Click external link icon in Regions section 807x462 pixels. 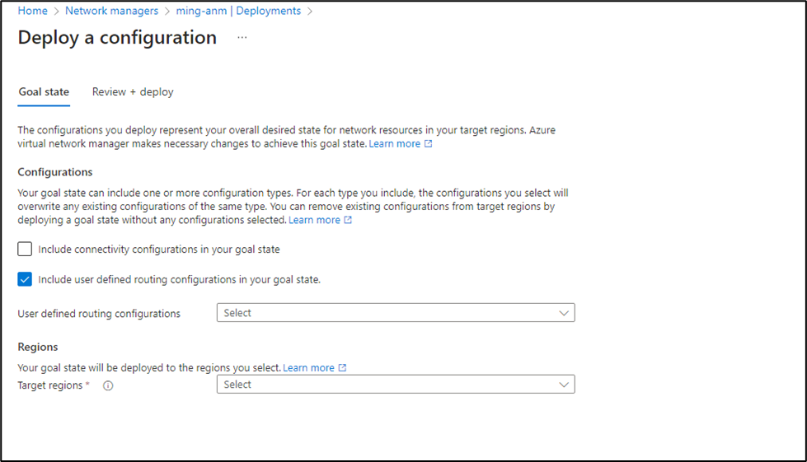pos(342,368)
